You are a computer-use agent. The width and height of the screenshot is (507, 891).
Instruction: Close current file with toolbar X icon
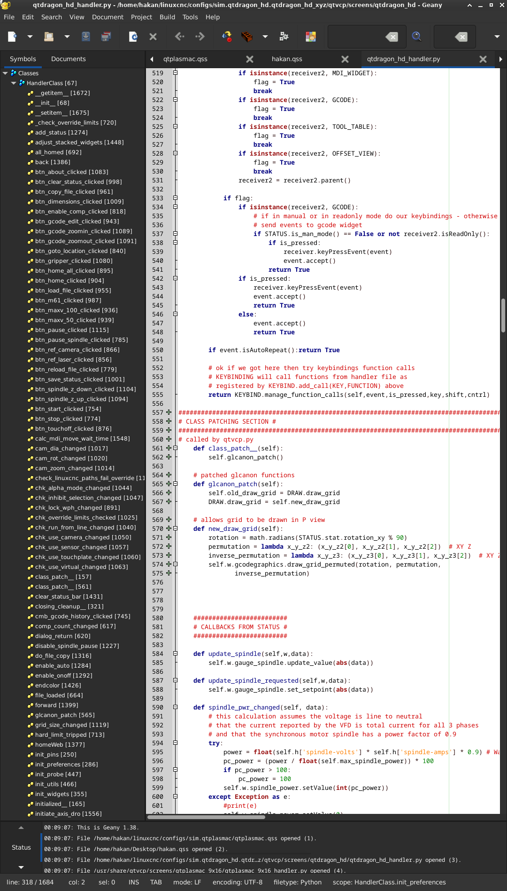click(153, 37)
